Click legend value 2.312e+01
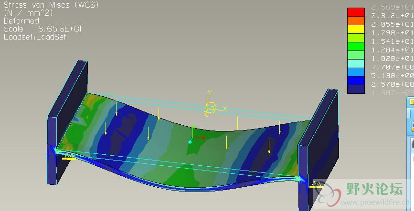414x211 pixels. (393, 16)
